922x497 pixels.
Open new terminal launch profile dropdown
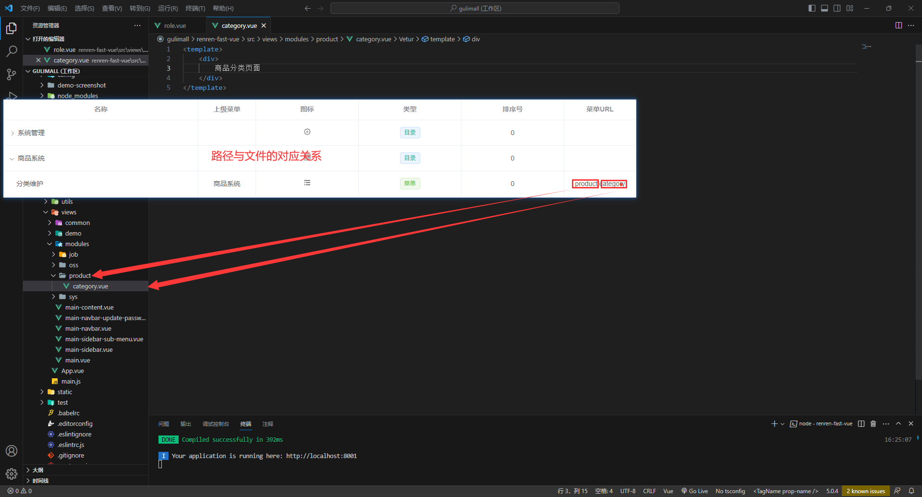(783, 424)
